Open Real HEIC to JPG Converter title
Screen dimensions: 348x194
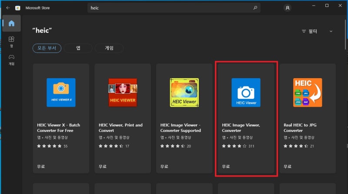(300, 128)
